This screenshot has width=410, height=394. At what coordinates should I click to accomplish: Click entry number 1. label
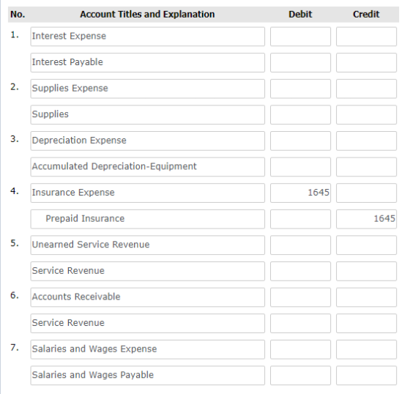coord(15,35)
